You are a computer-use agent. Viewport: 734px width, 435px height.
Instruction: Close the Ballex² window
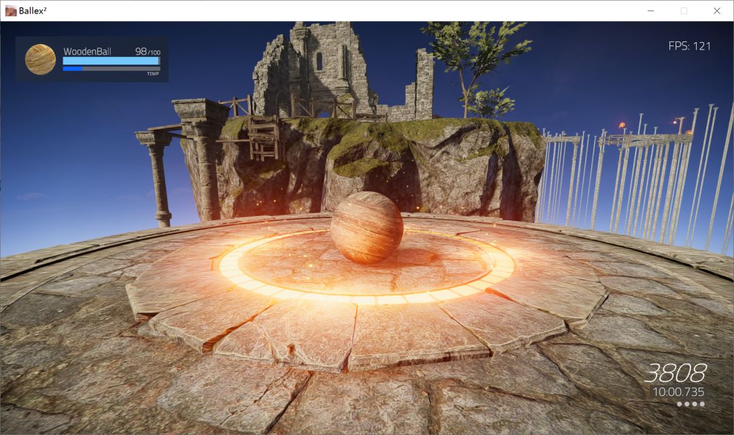pyautogui.click(x=717, y=10)
